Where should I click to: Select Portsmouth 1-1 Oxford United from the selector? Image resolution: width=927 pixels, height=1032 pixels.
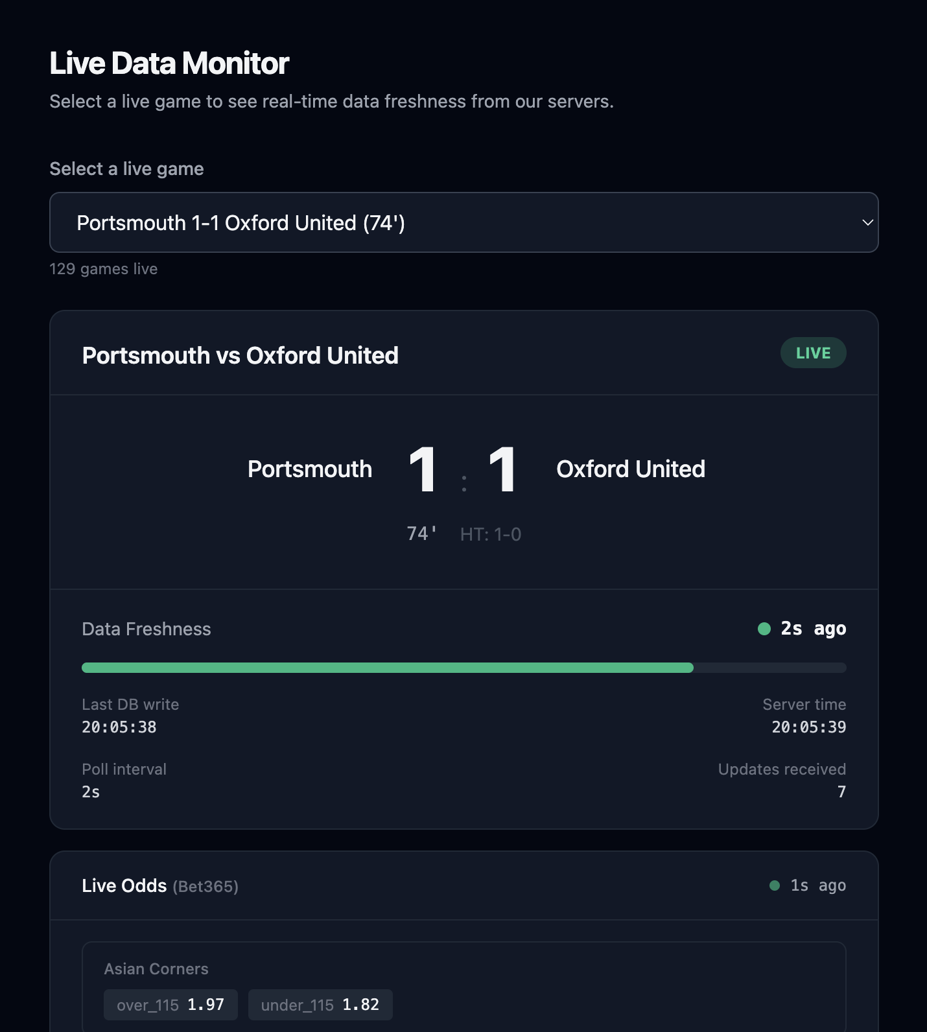click(x=241, y=222)
